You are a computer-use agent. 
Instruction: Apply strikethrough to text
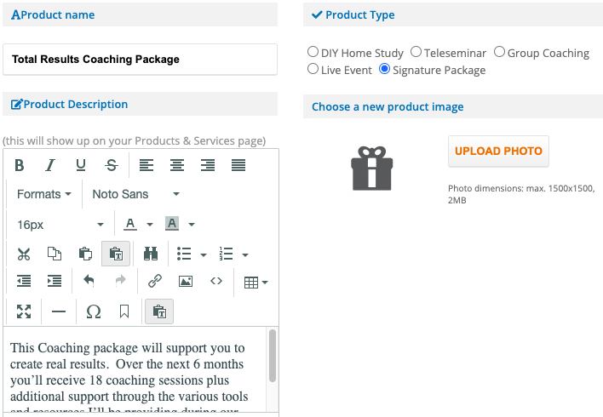click(x=111, y=165)
